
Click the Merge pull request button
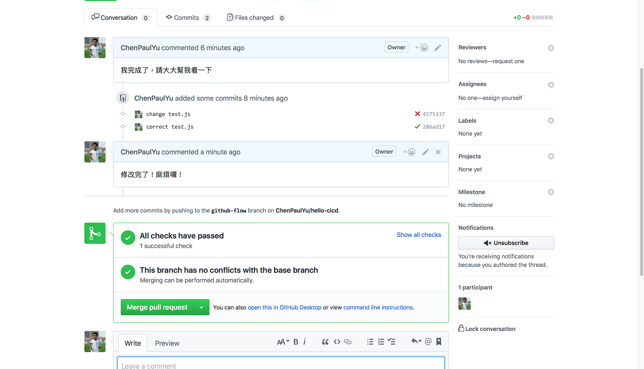click(157, 307)
